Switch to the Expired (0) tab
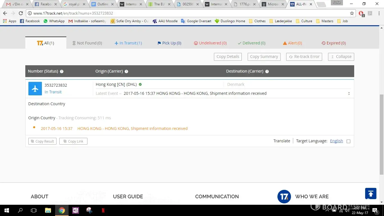The image size is (384, 216). (x=334, y=43)
